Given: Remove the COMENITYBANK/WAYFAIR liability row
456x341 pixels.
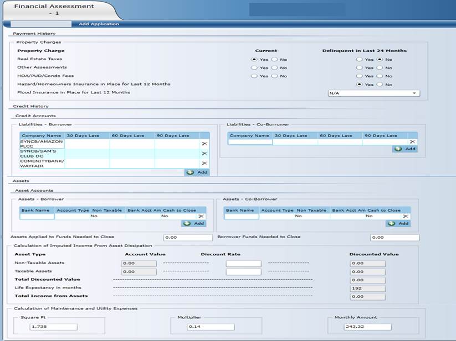Looking at the screenshot, I should [204, 163].
